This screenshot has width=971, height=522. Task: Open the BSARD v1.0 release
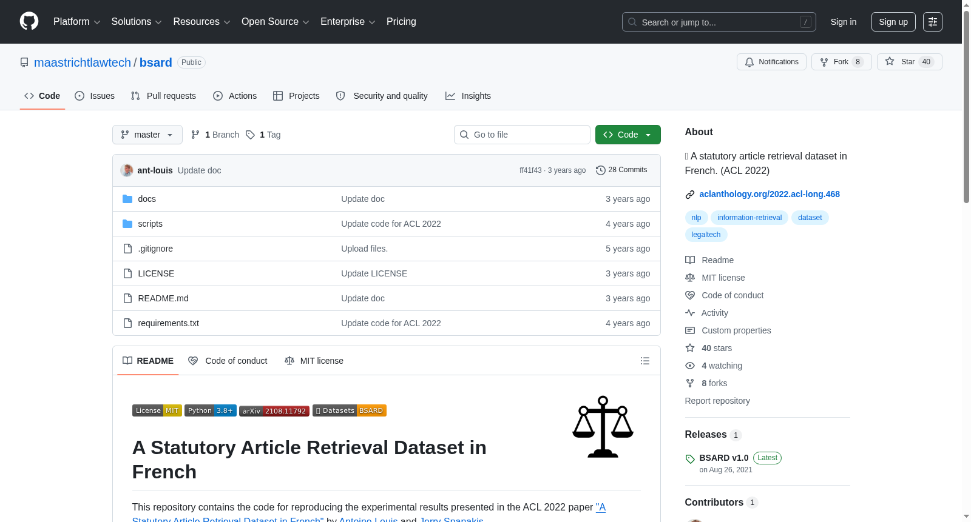(x=723, y=458)
